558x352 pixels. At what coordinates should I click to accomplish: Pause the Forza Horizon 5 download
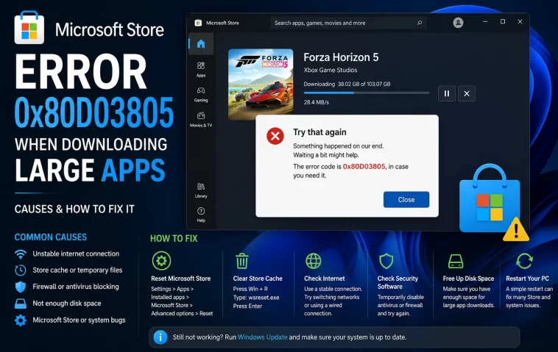tap(447, 93)
